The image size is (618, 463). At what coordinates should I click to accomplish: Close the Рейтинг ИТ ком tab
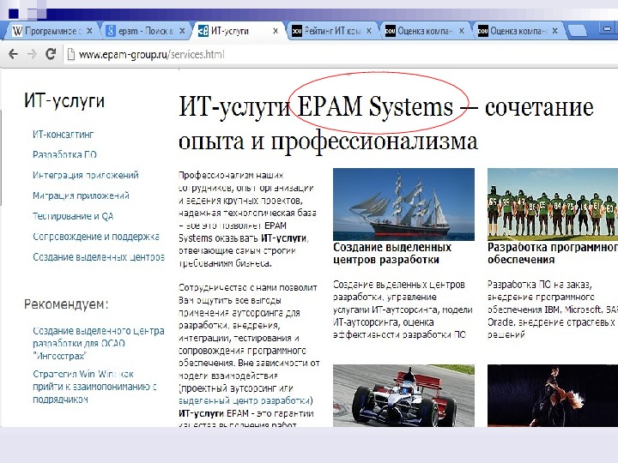369,31
